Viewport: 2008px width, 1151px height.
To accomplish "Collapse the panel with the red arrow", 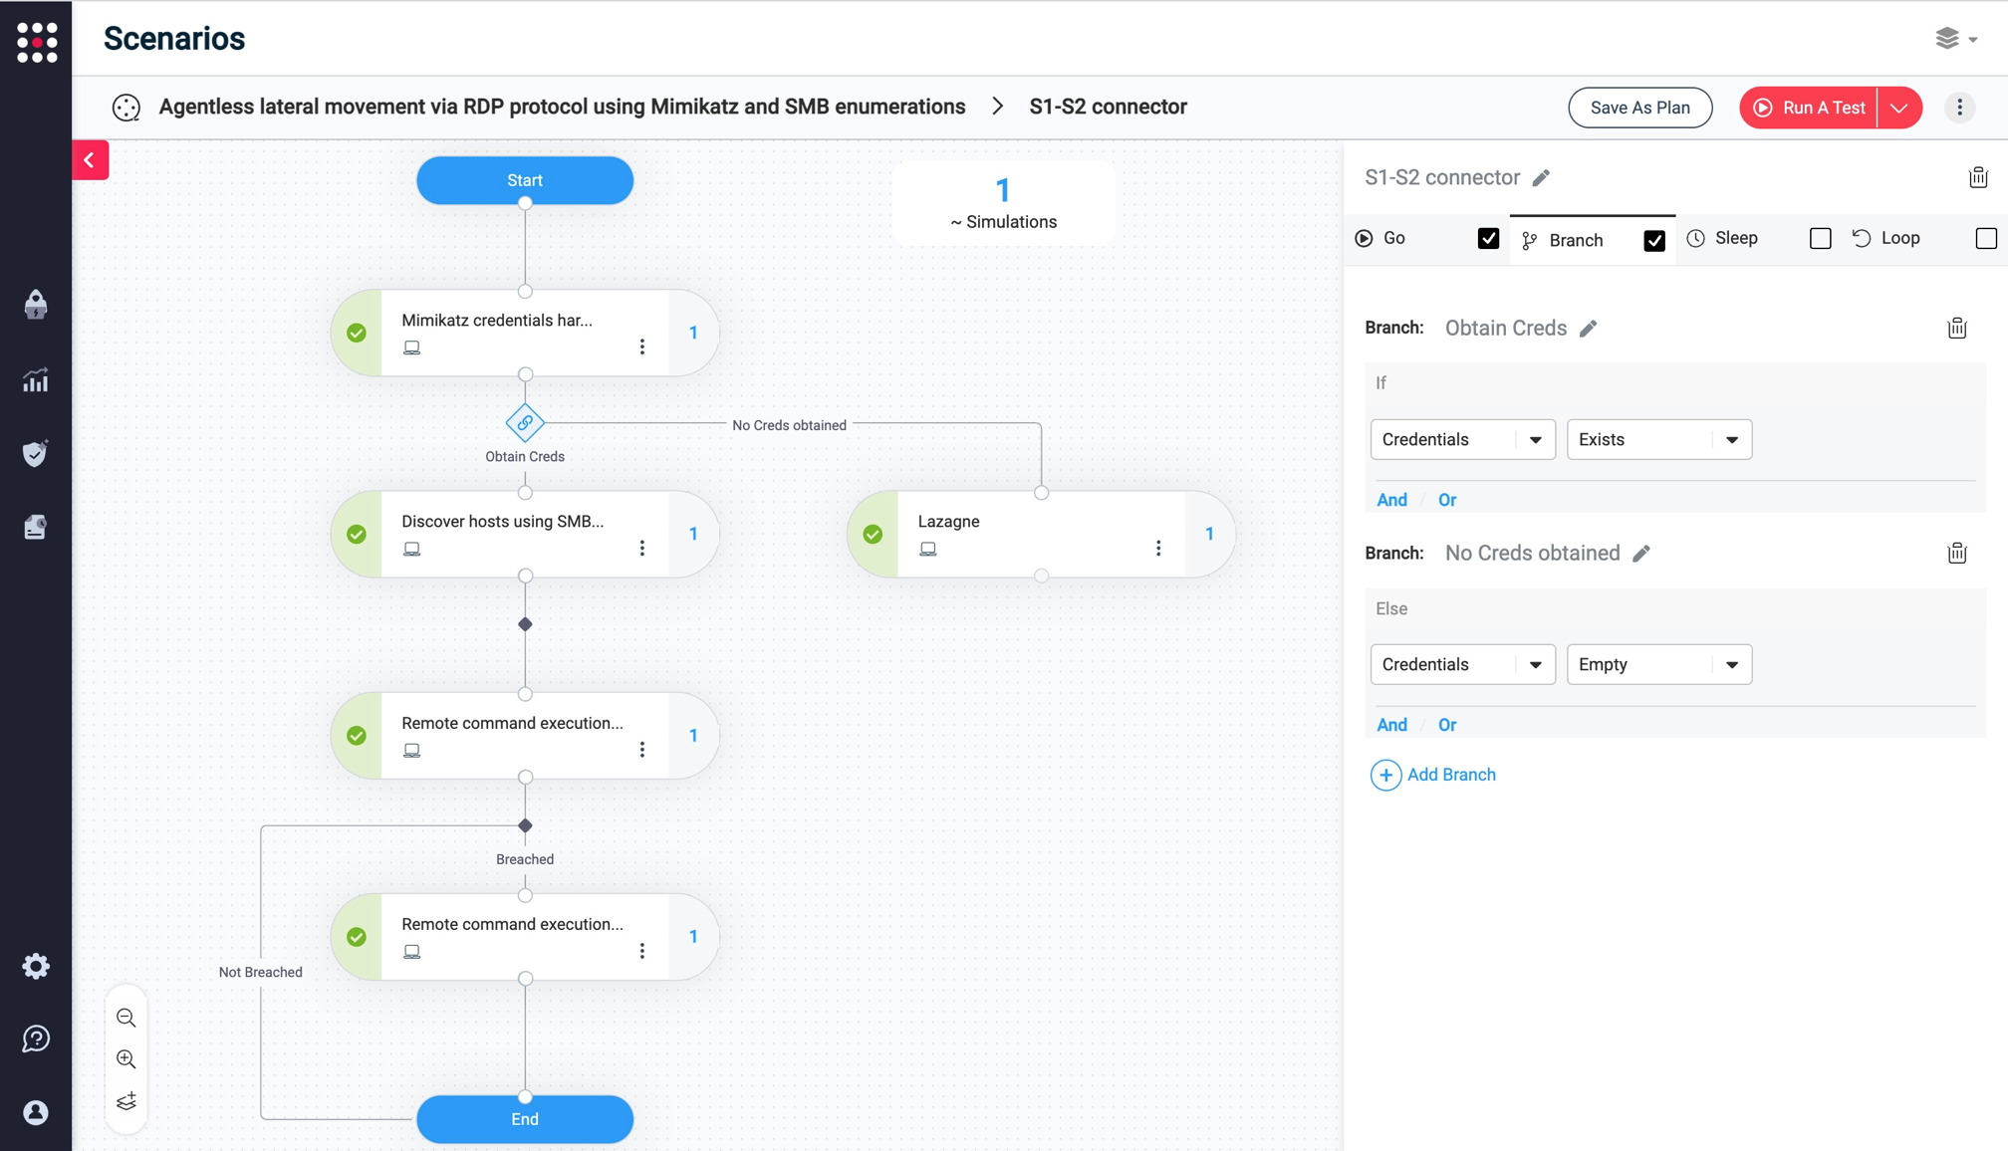I will point(90,160).
